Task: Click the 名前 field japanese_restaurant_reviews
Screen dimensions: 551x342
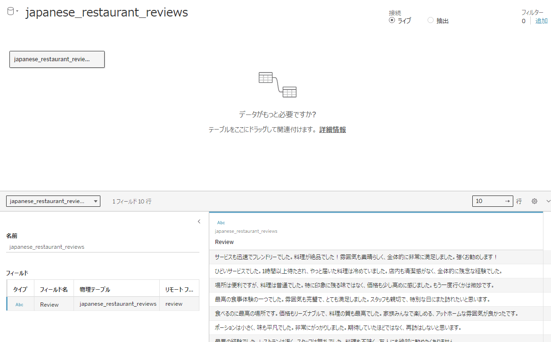Action: 103,247
